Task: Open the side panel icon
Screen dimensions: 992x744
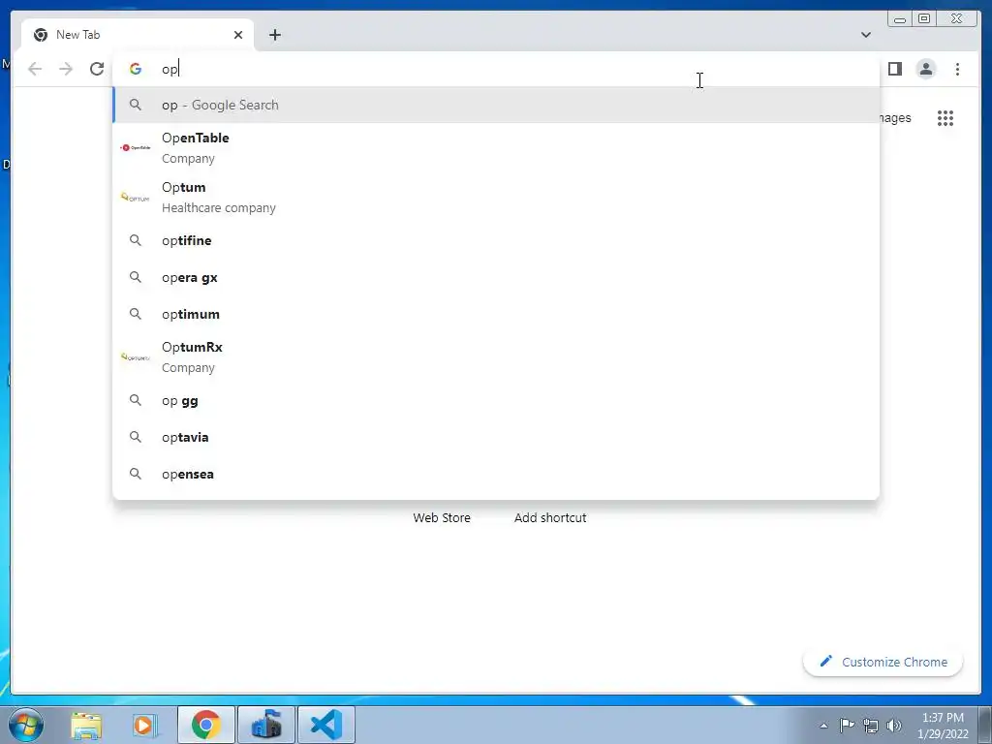Action: (x=894, y=69)
